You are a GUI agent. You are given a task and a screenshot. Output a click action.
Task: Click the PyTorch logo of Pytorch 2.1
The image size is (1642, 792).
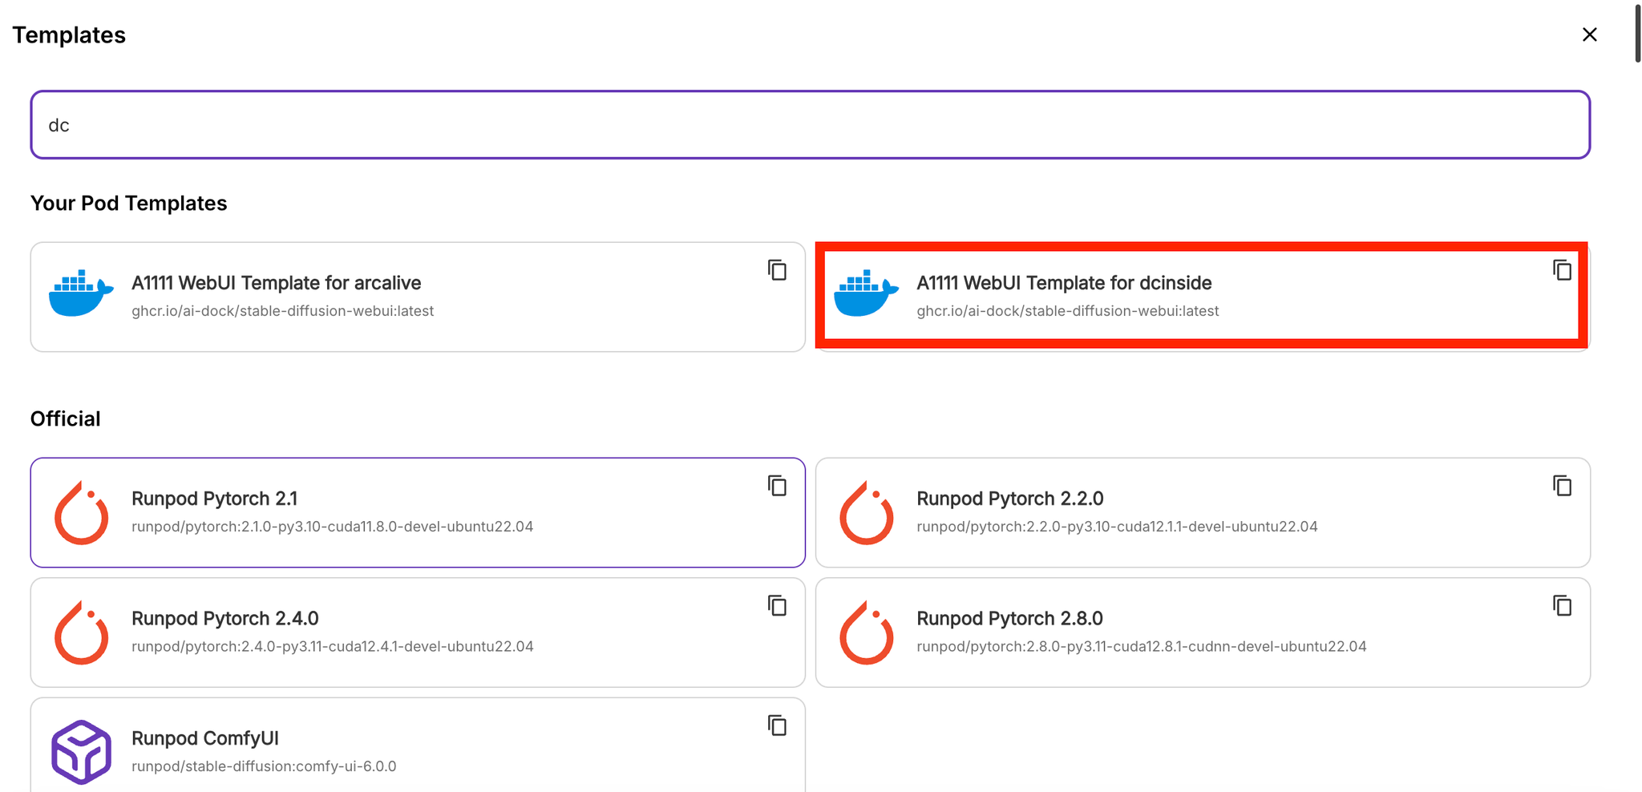point(81,513)
